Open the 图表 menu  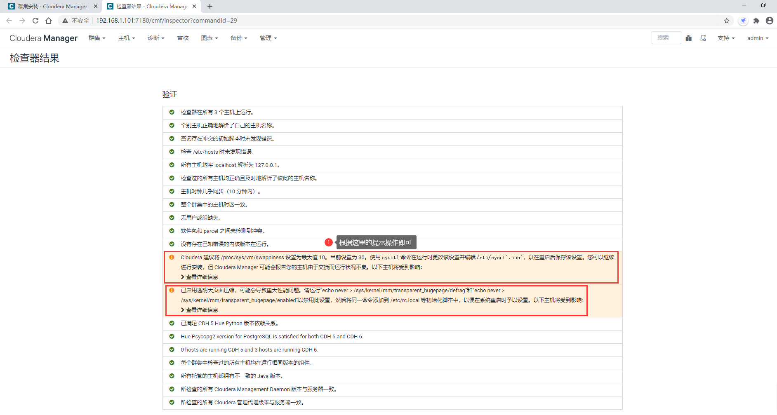[x=210, y=38]
